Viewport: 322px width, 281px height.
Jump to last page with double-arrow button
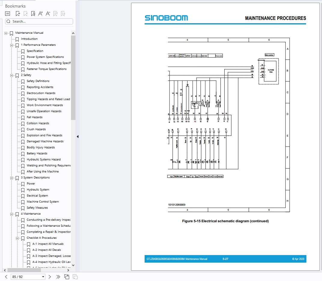coord(58,276)
